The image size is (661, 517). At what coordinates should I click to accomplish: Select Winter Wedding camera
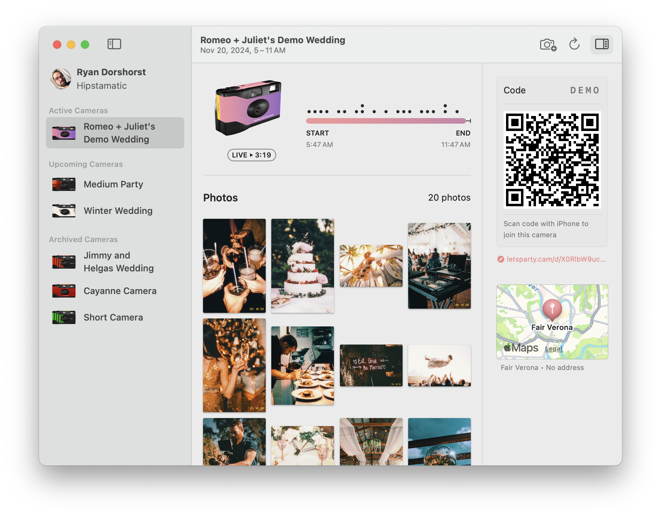[x=118, y=211]
